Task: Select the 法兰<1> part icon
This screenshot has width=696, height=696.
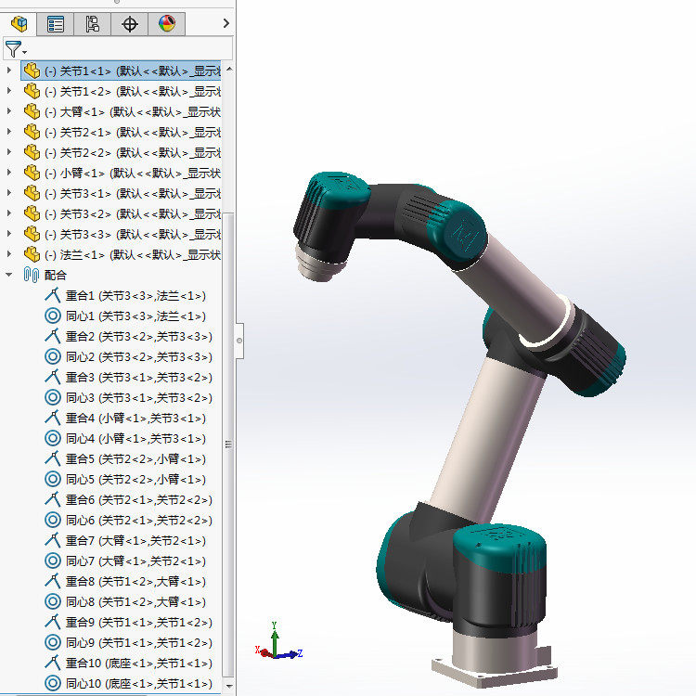Action: 32,254
